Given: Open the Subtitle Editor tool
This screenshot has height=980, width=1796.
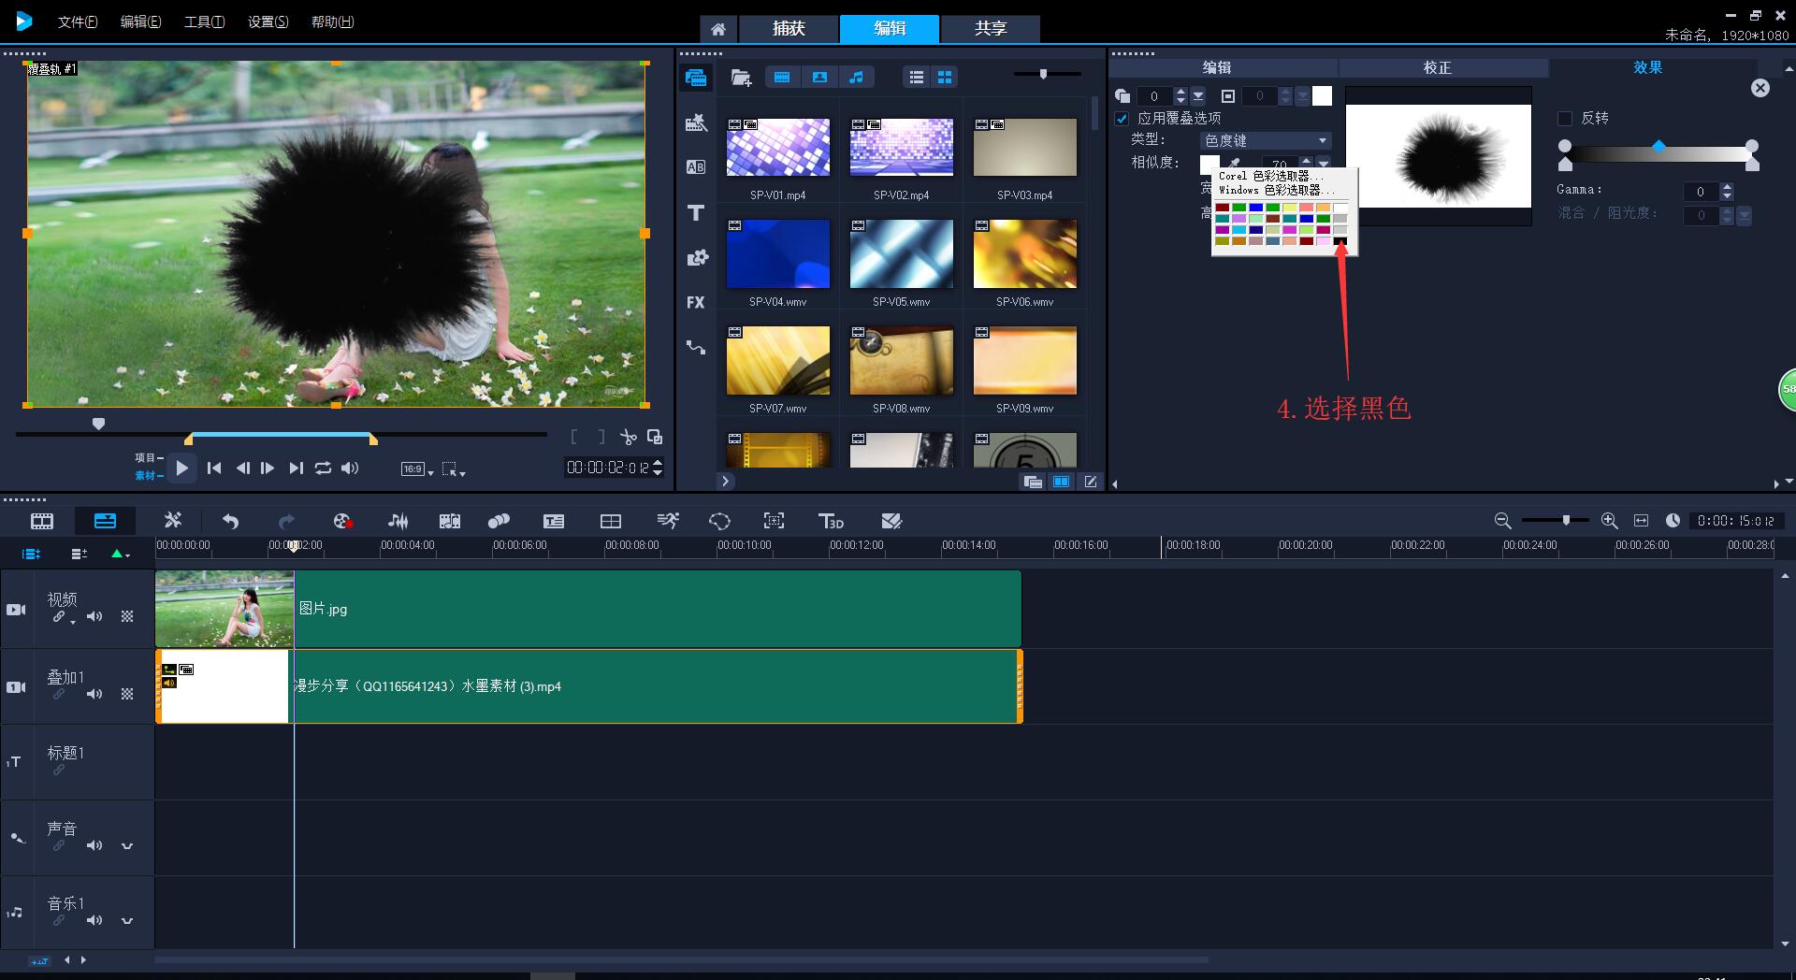Looking at the screenshot, I should tap(554, 521).
